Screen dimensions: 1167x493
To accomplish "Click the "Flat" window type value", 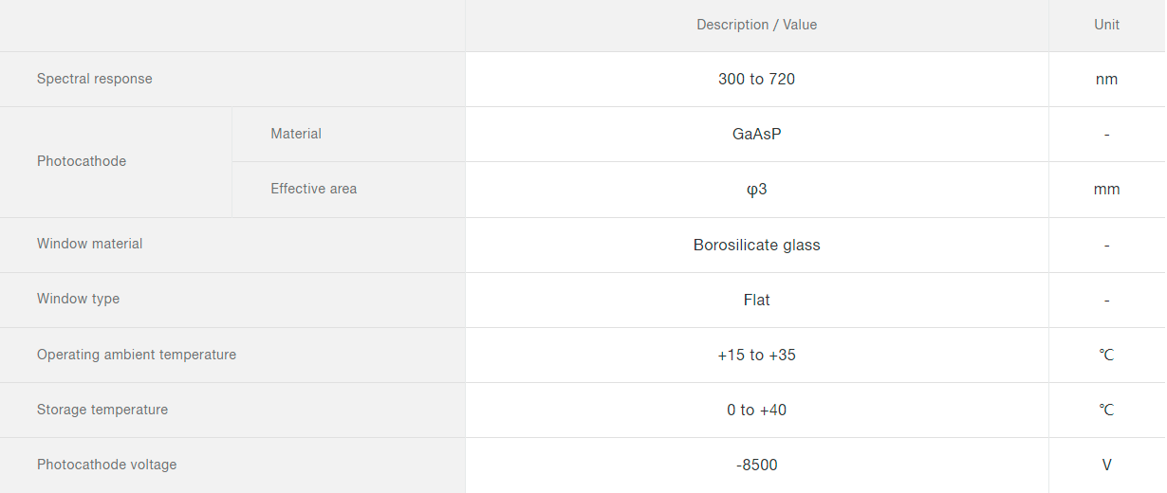I will [x=756, y=300].
